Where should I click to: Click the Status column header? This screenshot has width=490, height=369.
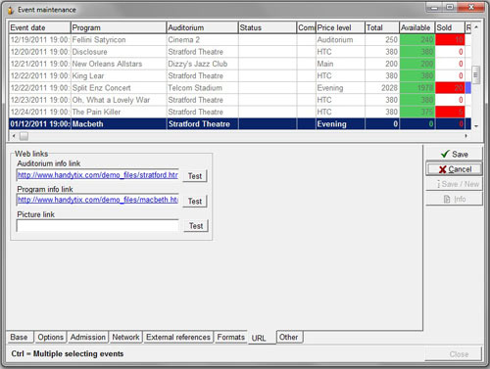pyautogui.click(x=267, y=27)
